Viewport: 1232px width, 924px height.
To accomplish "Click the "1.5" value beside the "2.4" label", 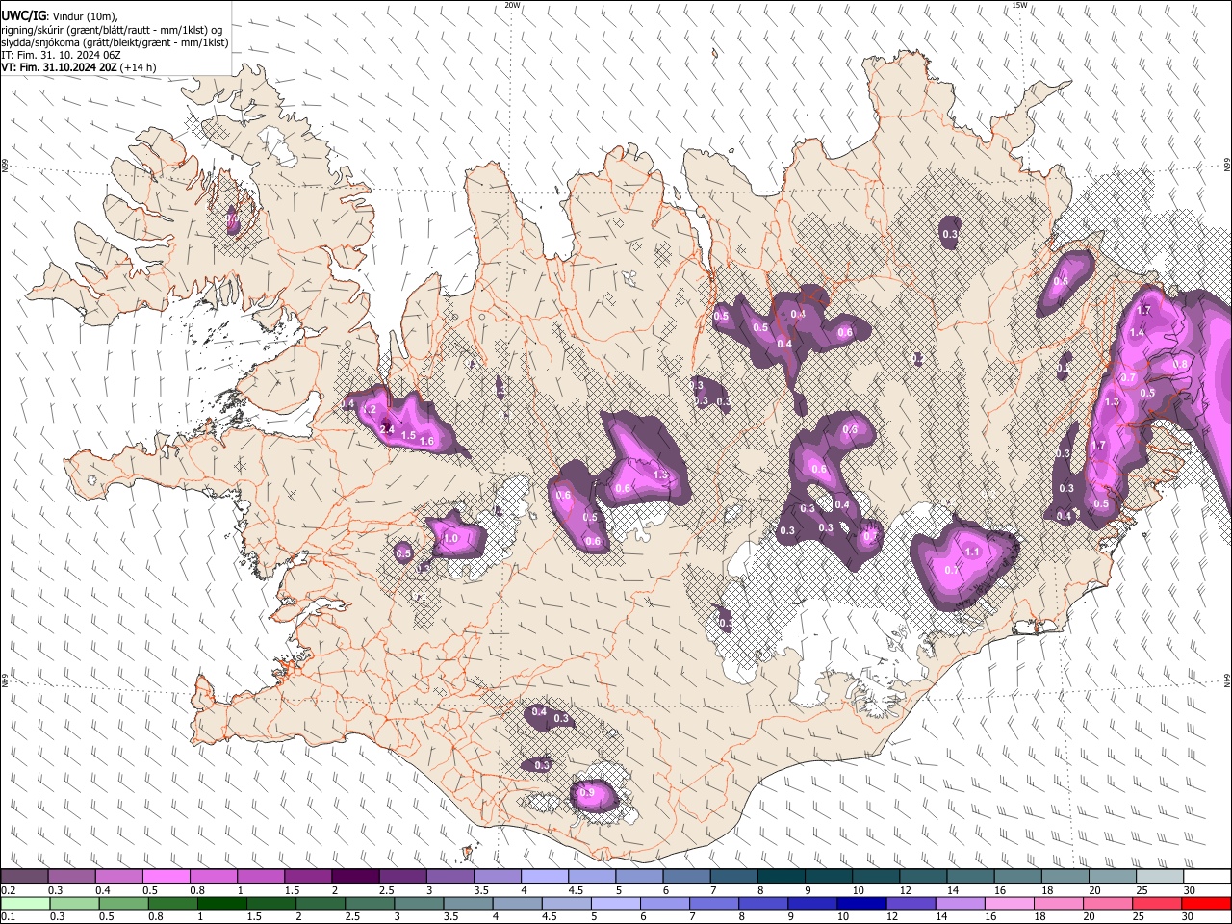I will click(408, 436).
